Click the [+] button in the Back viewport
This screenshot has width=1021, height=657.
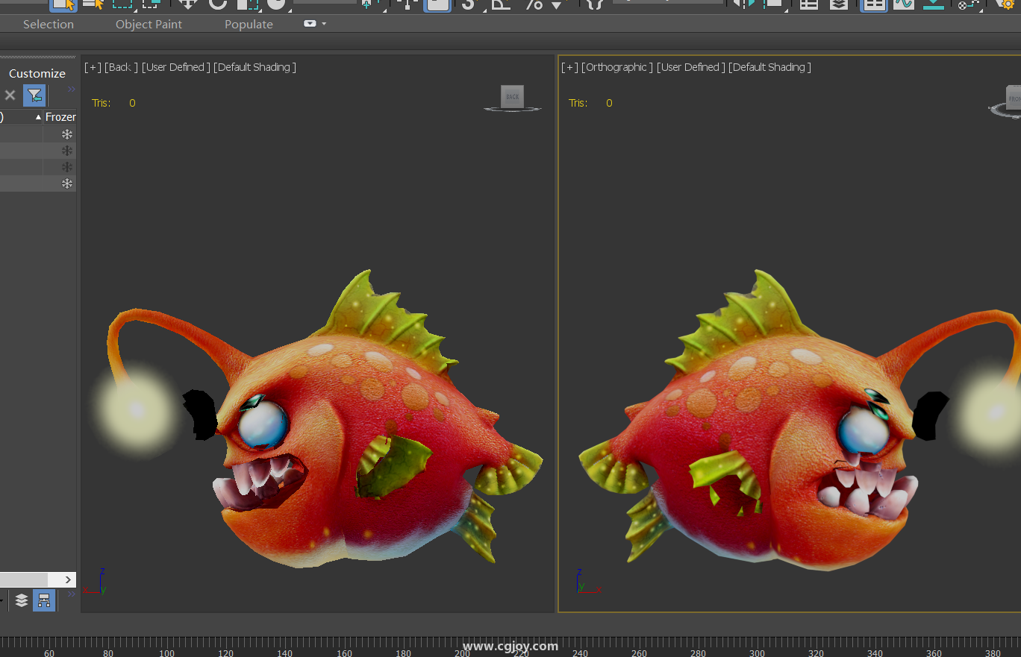pos(93,67)
